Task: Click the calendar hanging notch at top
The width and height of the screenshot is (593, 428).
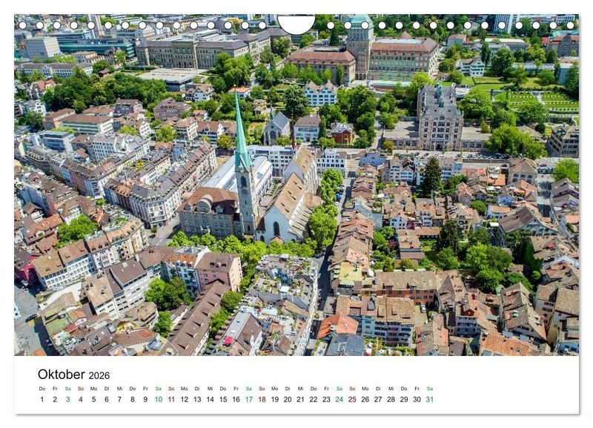Action: click(296, 24)
